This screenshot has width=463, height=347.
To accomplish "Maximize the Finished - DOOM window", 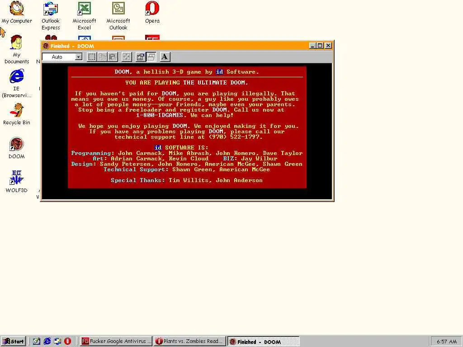I will click(x=320, y=46).
